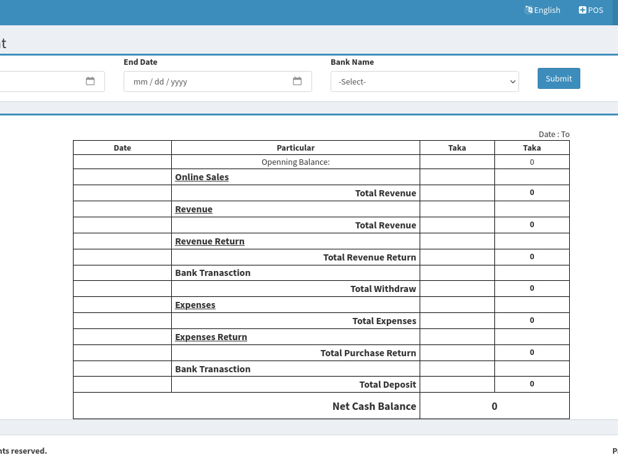The height and width of the screenshot is (463, 618).
Task: Click the Expenses Return section heading
Action: [x=211, y=337]
